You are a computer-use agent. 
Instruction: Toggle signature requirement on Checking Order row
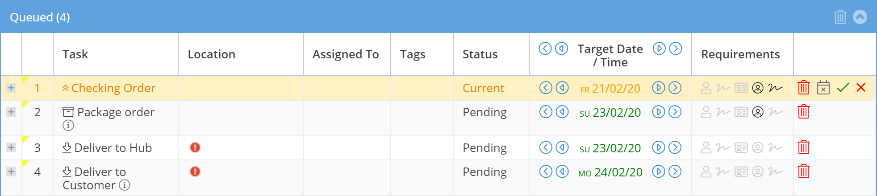(776, 88)
